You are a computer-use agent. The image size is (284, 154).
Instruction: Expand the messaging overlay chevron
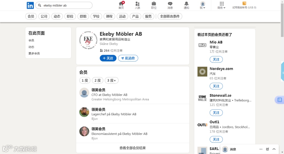(x=274, y=149)
